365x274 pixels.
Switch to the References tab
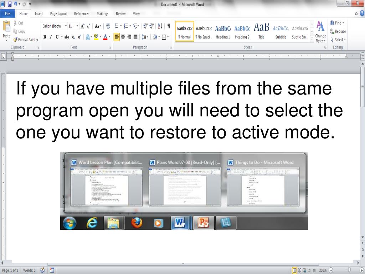click(x=82, y=14)
